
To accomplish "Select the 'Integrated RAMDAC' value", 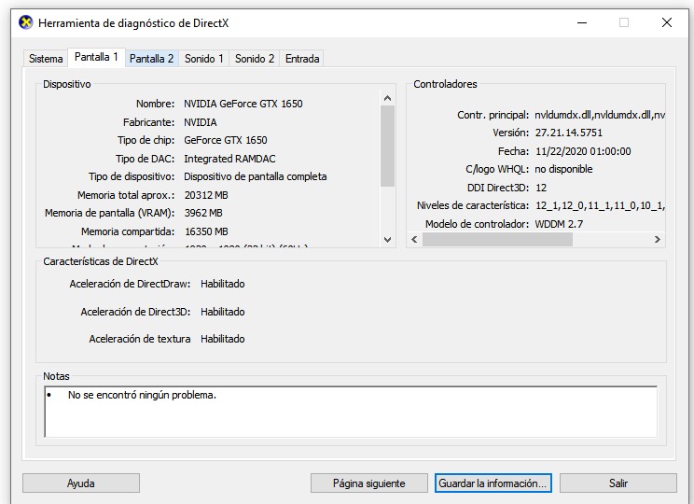I will coord(229,159).
